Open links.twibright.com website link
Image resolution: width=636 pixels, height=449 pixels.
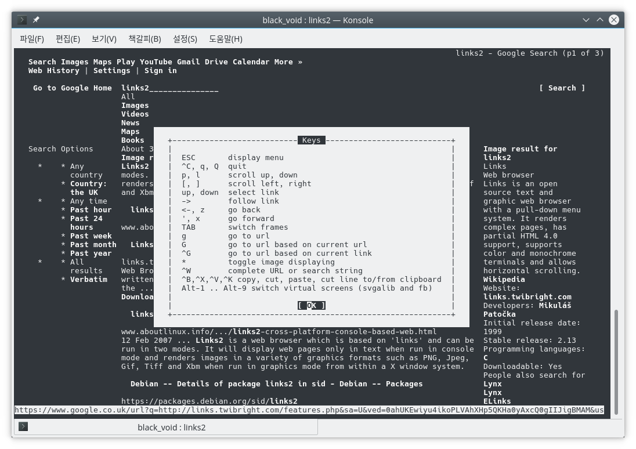527,297
